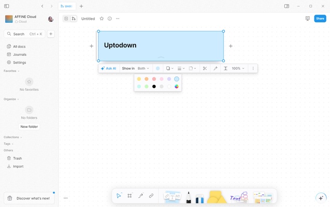Pick the purple background color

point(169,79)
